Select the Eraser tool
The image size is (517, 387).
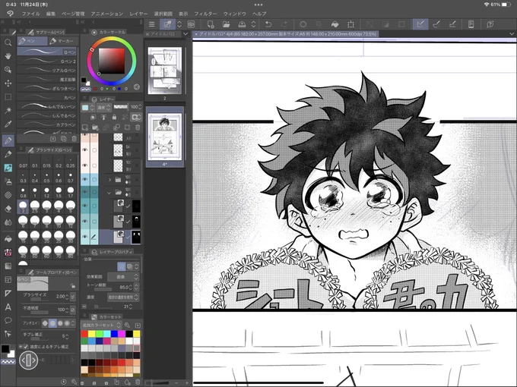click(x=8, y=209)
